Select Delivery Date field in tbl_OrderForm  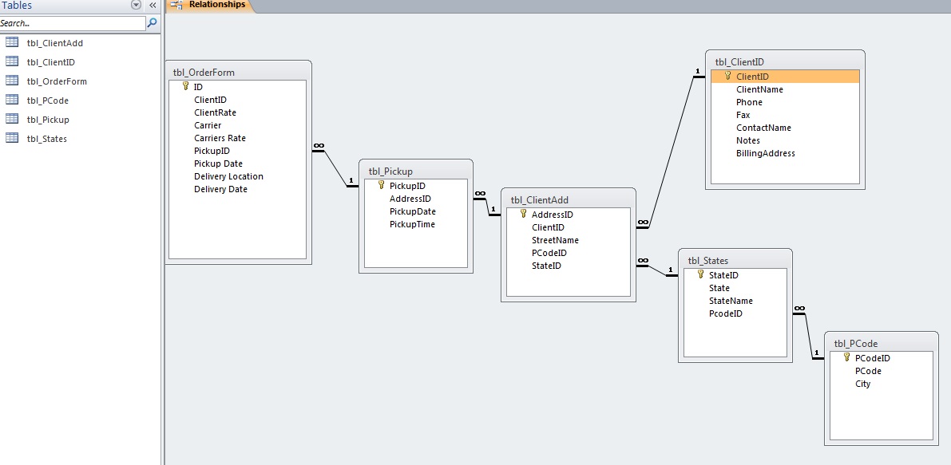(x=237, y=189)
